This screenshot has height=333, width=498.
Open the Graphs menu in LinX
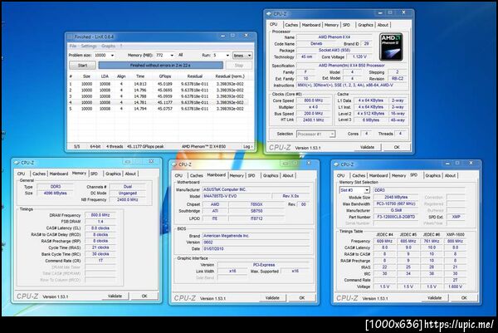[108, 46]
